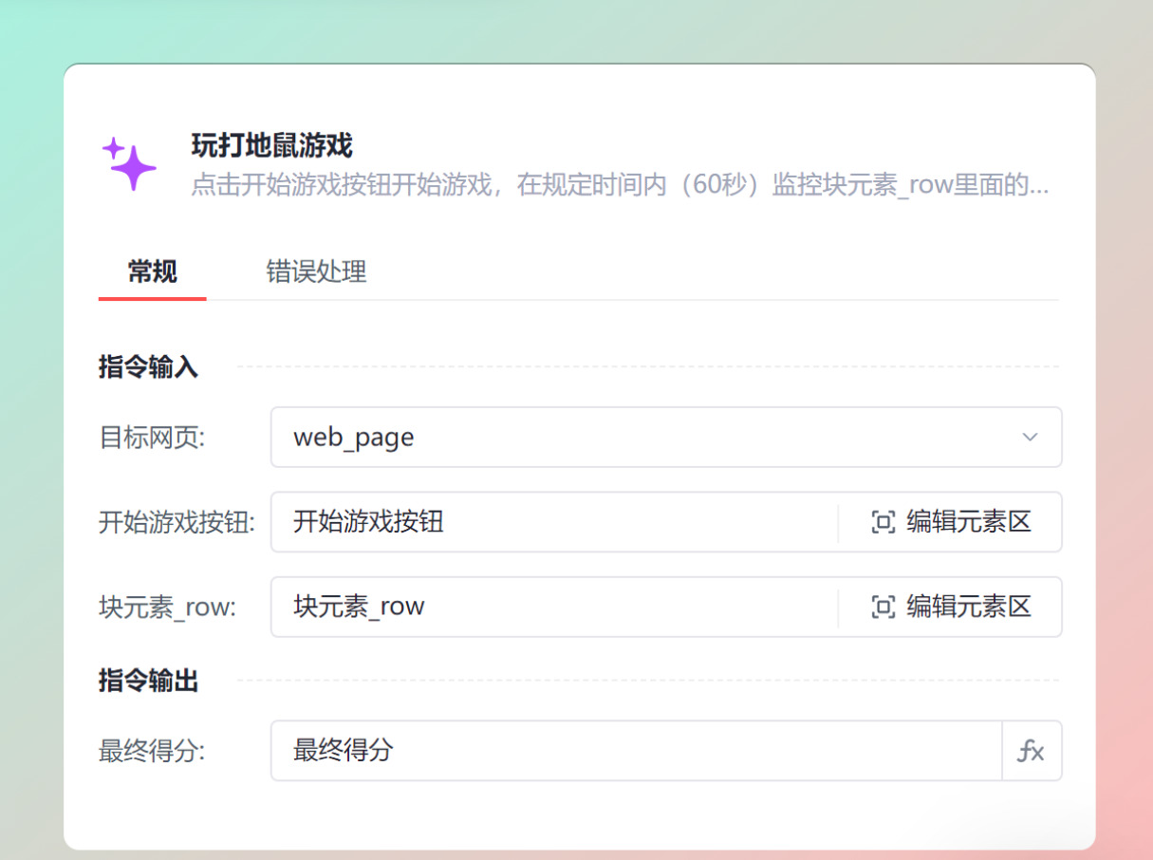Viewport: 1153px width, 860px height.
Task: Open the 错误处理 tab
Action: 316,272
